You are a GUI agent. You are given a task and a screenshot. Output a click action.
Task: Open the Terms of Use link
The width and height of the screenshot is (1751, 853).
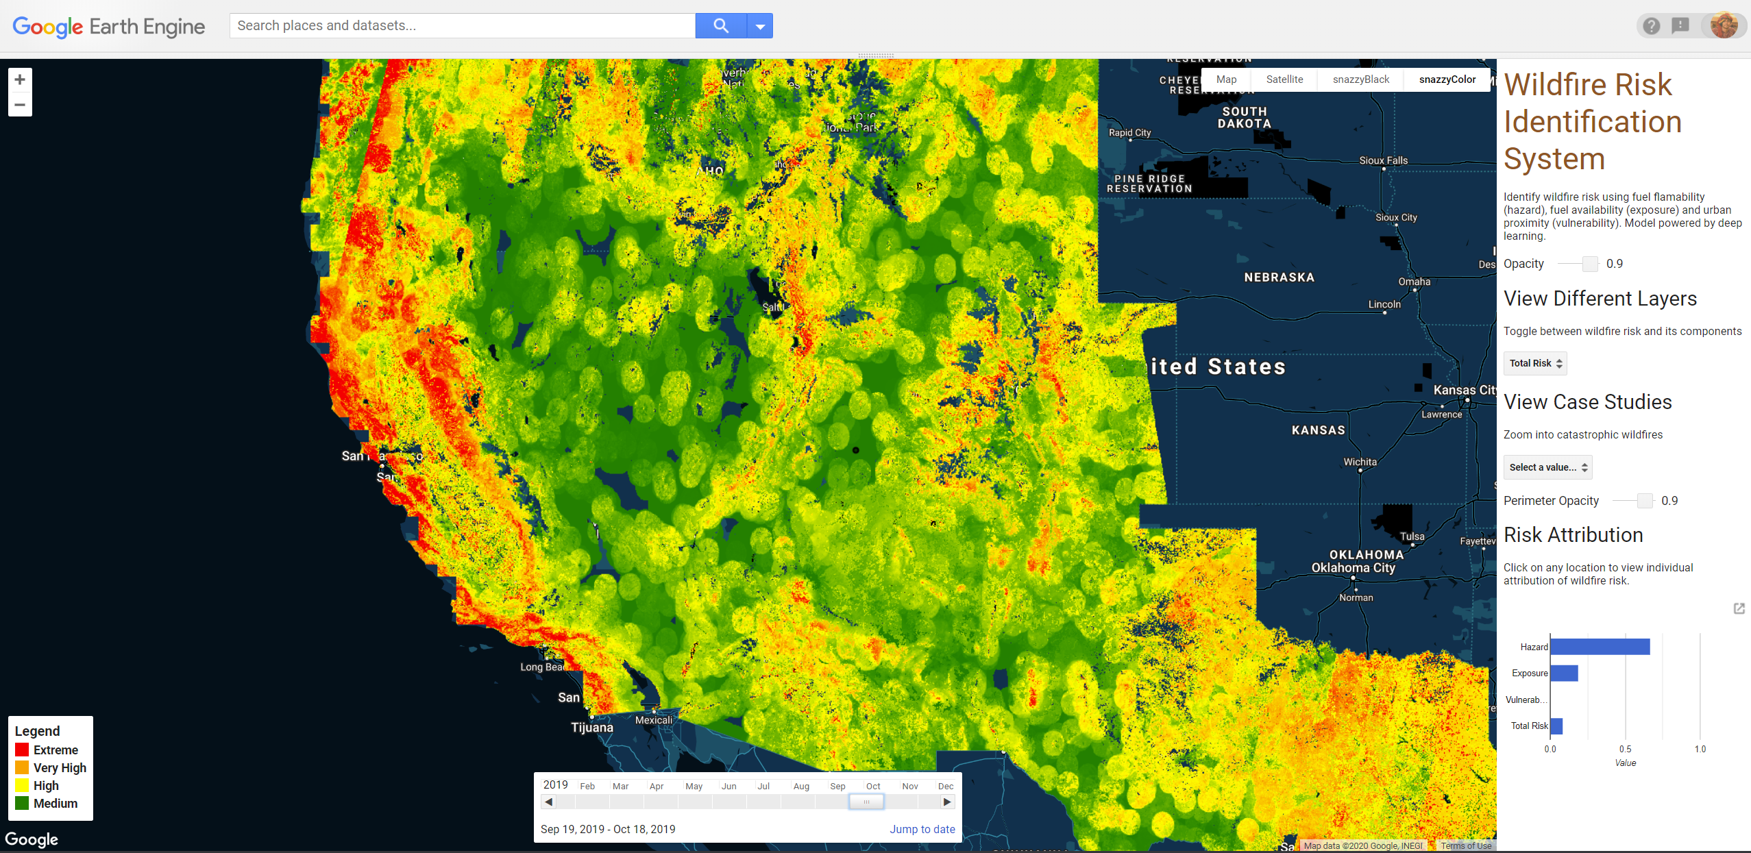point(1465,845)
